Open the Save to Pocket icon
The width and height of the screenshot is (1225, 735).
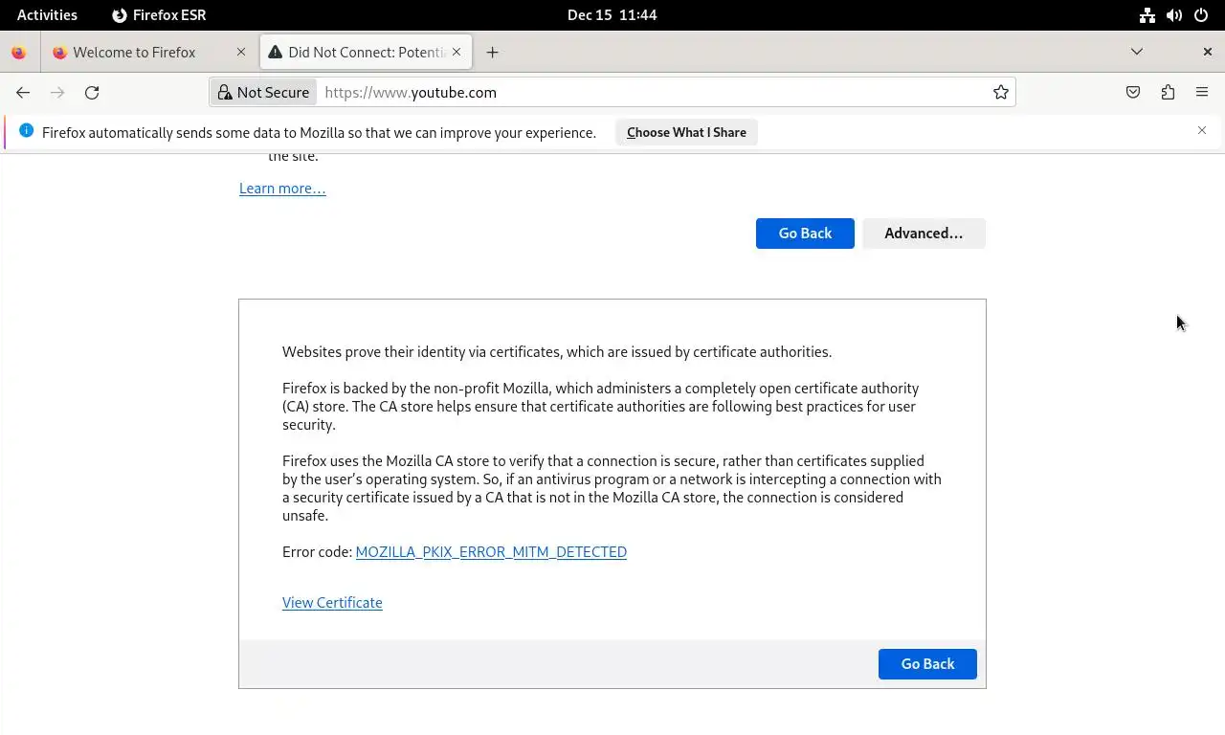[x=1133, y=93]
